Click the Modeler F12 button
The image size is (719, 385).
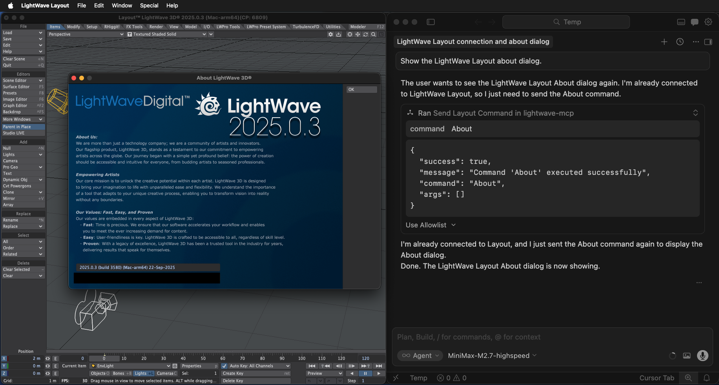(366, 27)
